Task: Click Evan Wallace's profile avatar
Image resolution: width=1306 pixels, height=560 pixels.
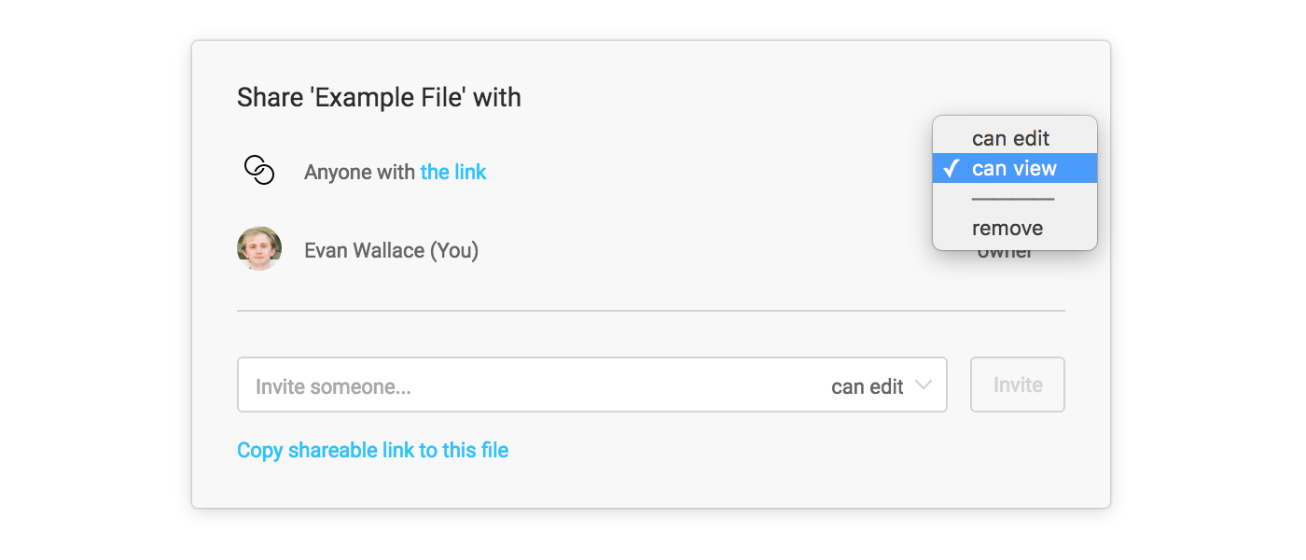Action: pos(259,248)
